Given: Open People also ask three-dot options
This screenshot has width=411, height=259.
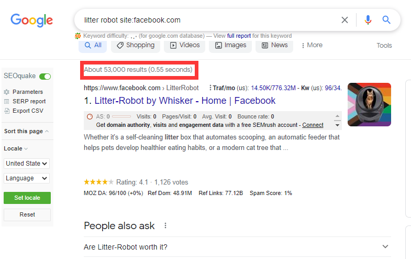Looking at the screenshot, I should [165, 225].
